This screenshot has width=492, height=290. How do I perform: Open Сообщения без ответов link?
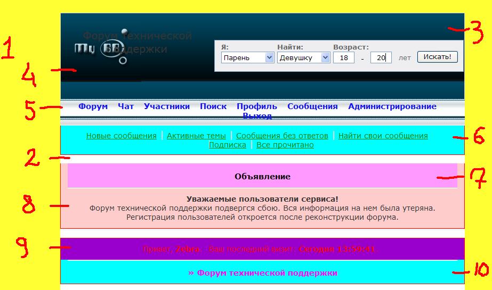pyautogui.click(x=282, y=136)
